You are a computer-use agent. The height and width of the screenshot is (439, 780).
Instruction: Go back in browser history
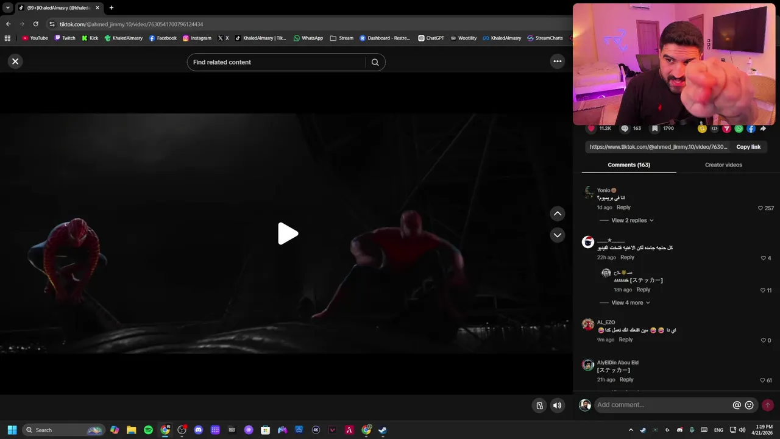point(8,24)
